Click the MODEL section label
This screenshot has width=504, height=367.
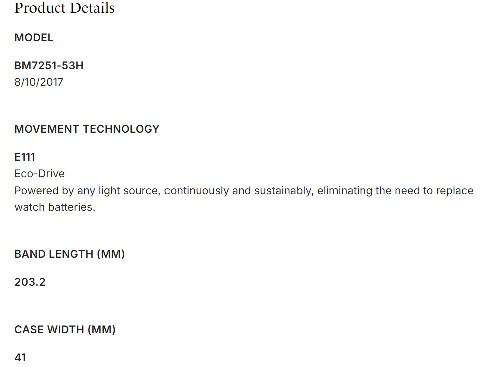pyautogui.click(x=34, y=38)
